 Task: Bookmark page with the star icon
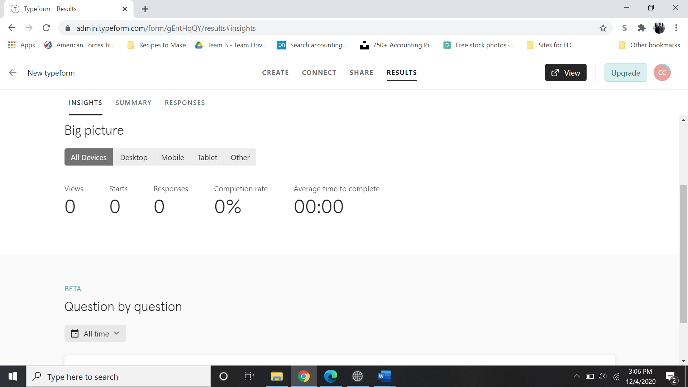603,28
